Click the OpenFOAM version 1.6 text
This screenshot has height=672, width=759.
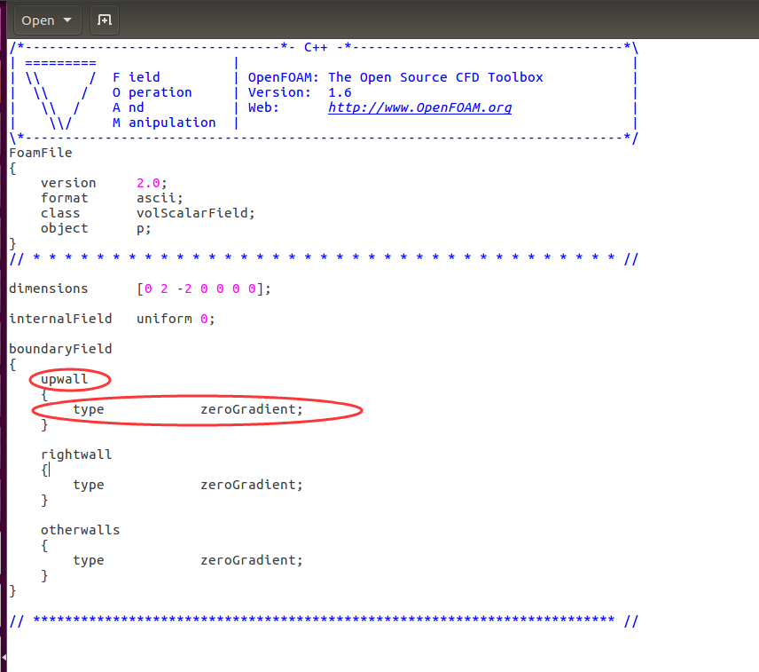[340, 92]
